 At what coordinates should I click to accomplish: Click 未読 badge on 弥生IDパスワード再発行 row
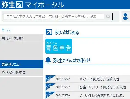coord(49,86)
